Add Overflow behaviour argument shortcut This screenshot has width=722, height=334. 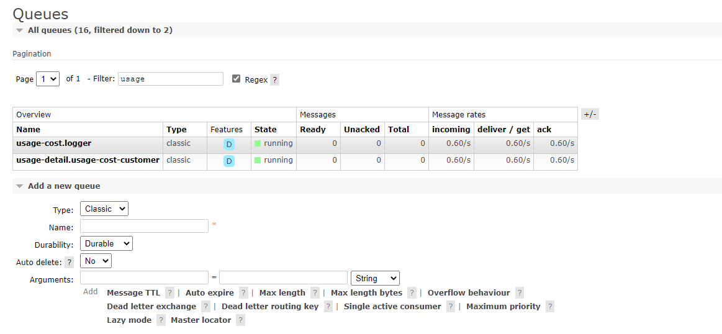(469, 293)
